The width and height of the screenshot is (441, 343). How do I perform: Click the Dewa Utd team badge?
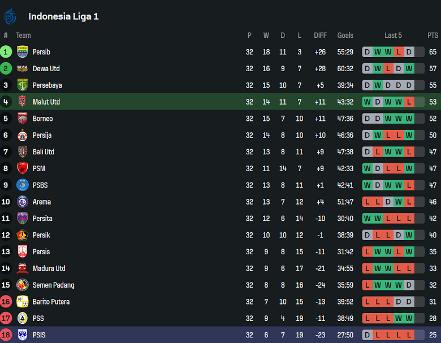(23, 69)
